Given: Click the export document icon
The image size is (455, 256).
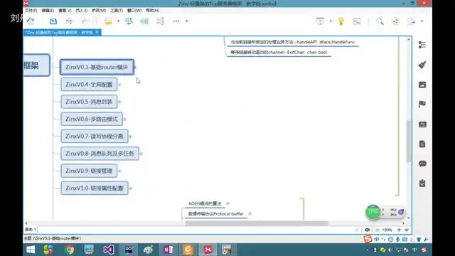Looking at the screenshot, I should pos(411,21).
